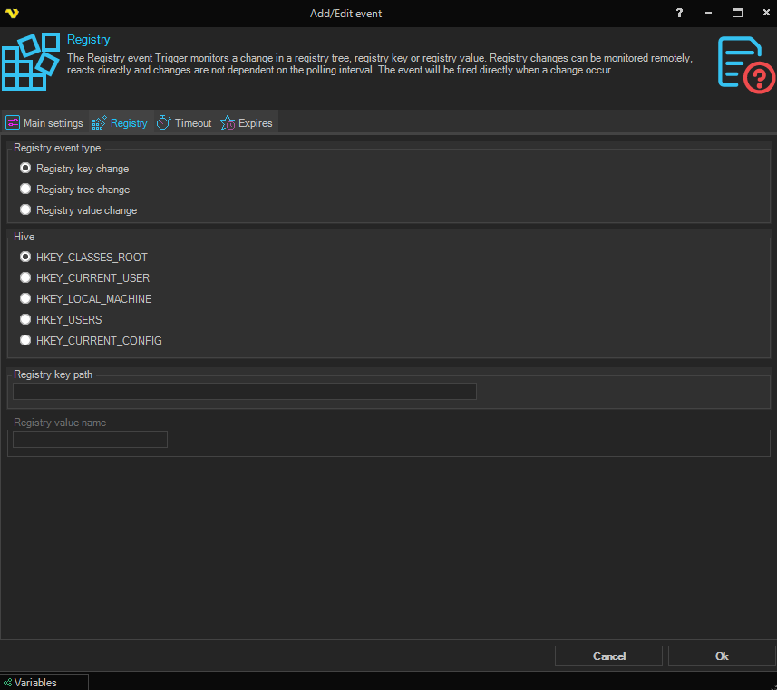Switch to the Timeout tab
The height and width of the screenshot is (690, 777).
[192, 123]
